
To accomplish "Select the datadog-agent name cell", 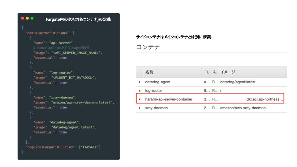I will click(157, 82).
